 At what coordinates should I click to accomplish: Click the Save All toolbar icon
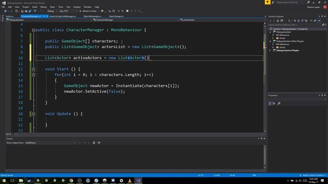30,11
